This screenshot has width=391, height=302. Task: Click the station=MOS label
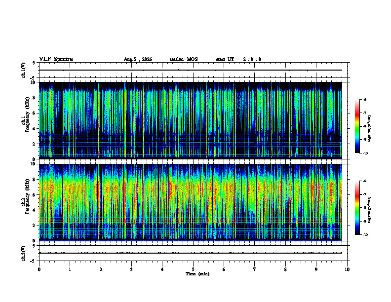coord(184,59)
